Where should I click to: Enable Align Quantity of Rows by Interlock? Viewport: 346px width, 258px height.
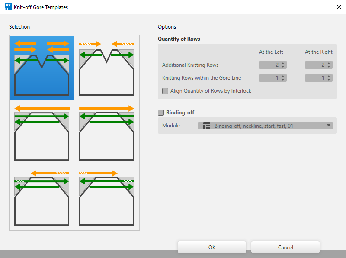165,91
